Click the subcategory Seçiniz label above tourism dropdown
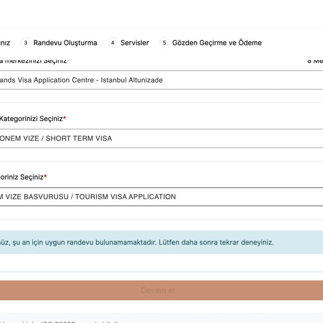The height and width of the screenshot is (323, 323). click(21, 177)
